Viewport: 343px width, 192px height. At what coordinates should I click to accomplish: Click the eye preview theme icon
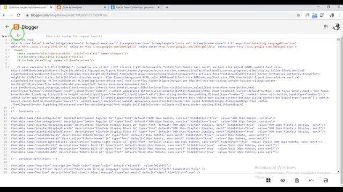[x=282, y=180]
